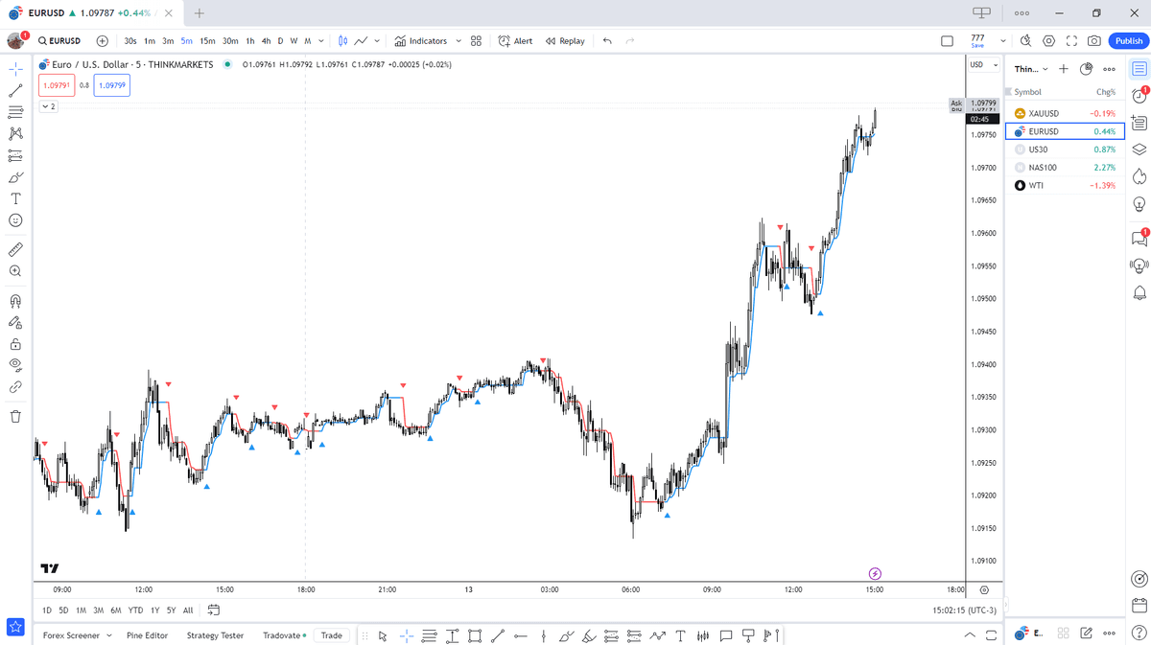
Task: Take a chart snapshot with camera icon
Action: point(1094,41)
